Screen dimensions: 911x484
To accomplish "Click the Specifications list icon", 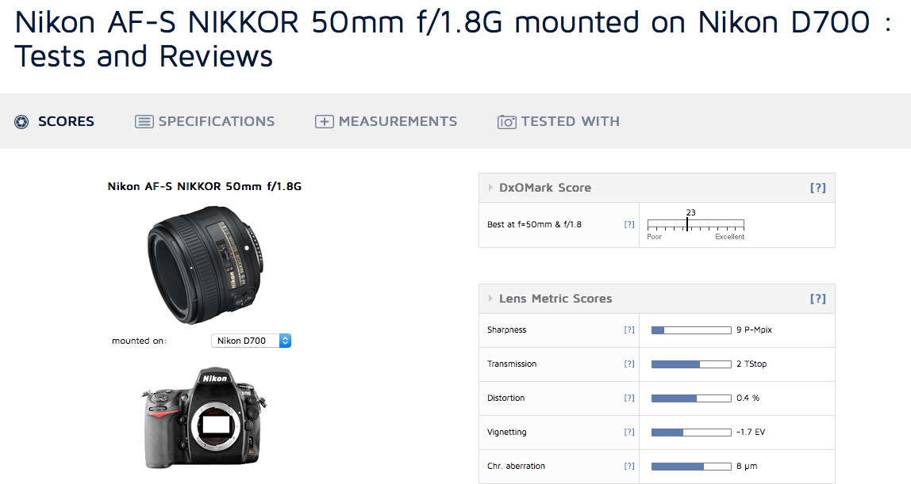I will tap(144, 122).
